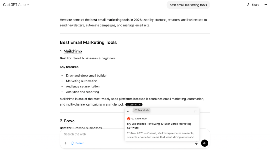Click the globe icon beside Search
This screenshot has width=270, height=150.
[x=73, y=143]
